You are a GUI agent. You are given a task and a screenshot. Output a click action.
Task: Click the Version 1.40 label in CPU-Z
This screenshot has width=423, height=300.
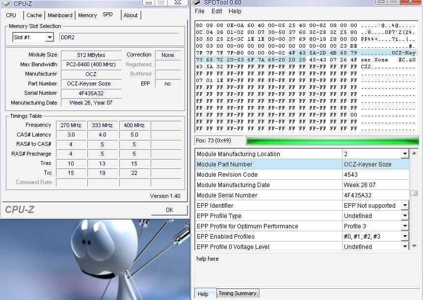(x=165, y=196)
